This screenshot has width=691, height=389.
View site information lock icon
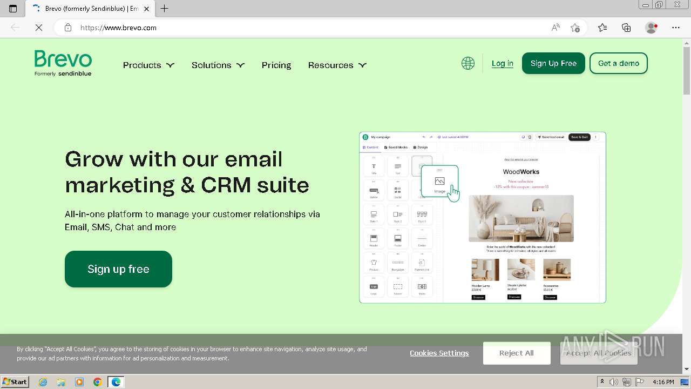tap(68, 28)
